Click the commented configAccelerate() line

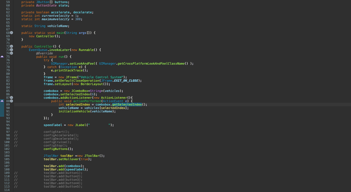[x=61, y=135]
